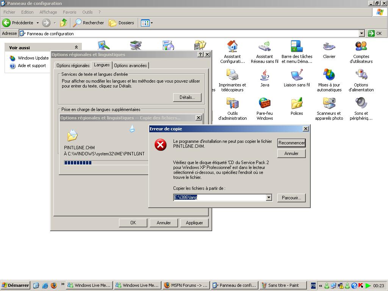Click Annuler in Options régionales et linguistiques dialog
The height and width of the screenshot is (291, 388).
(x=164, y=223)
